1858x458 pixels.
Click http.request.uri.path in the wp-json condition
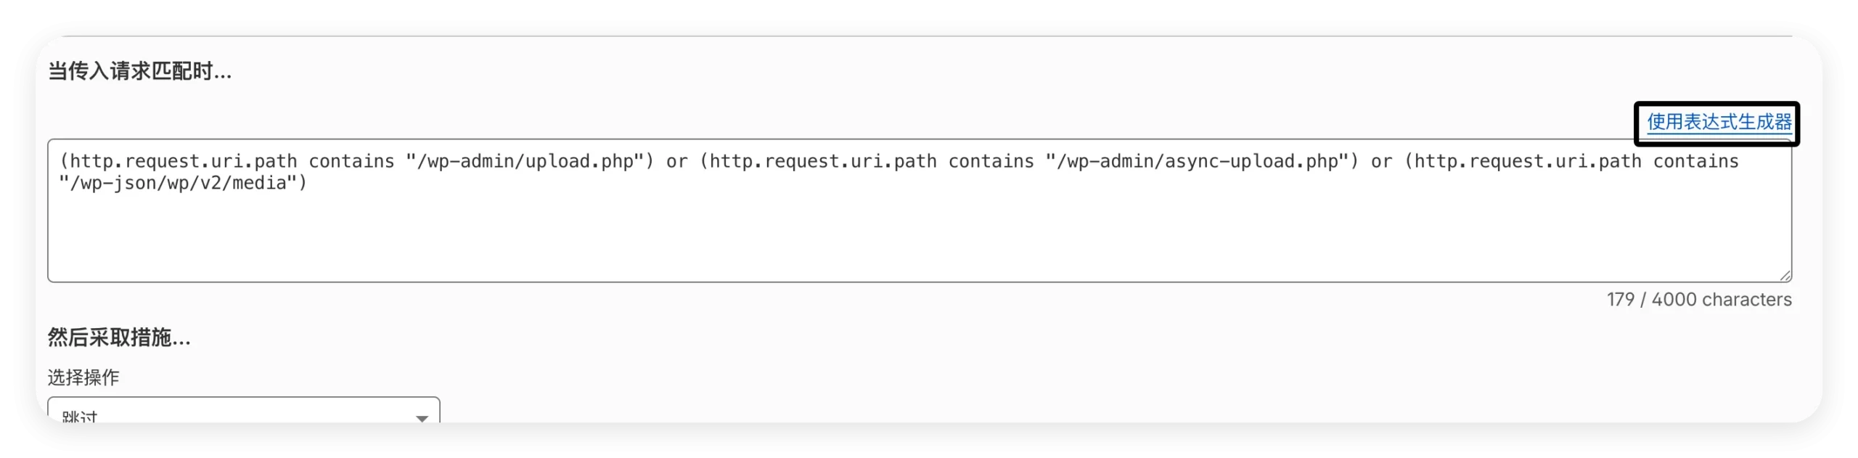click(1528, 161)
